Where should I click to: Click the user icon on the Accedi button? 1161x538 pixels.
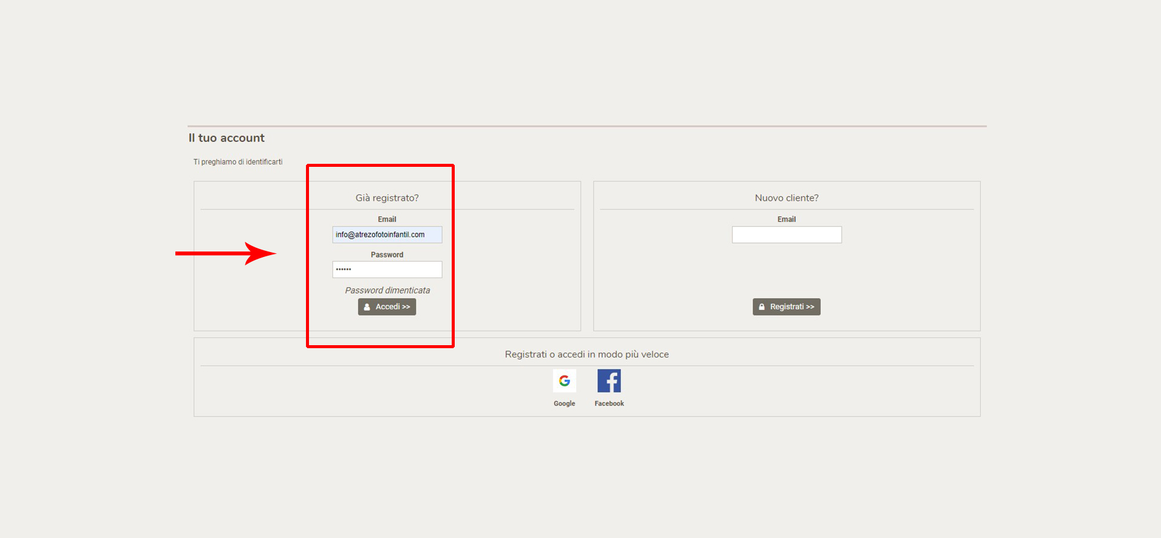(x=367, y=307)
